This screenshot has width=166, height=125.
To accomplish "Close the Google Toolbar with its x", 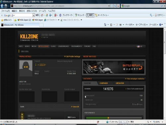I will tap(2, 15).
